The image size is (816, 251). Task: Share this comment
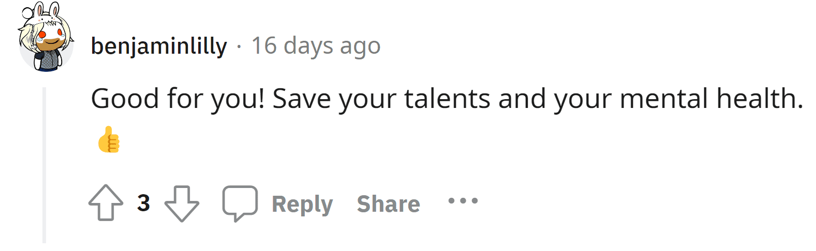388,203
